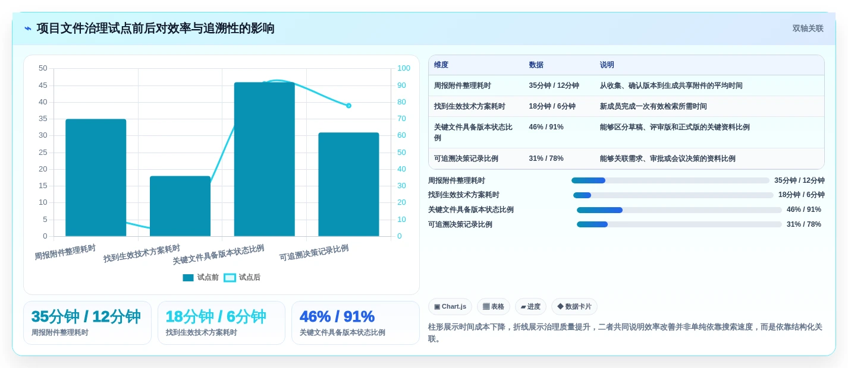Open the 35分钟 / 12分钟 data card
The height and width of the screenshot is (368, 848).
[x=87, y=323]
